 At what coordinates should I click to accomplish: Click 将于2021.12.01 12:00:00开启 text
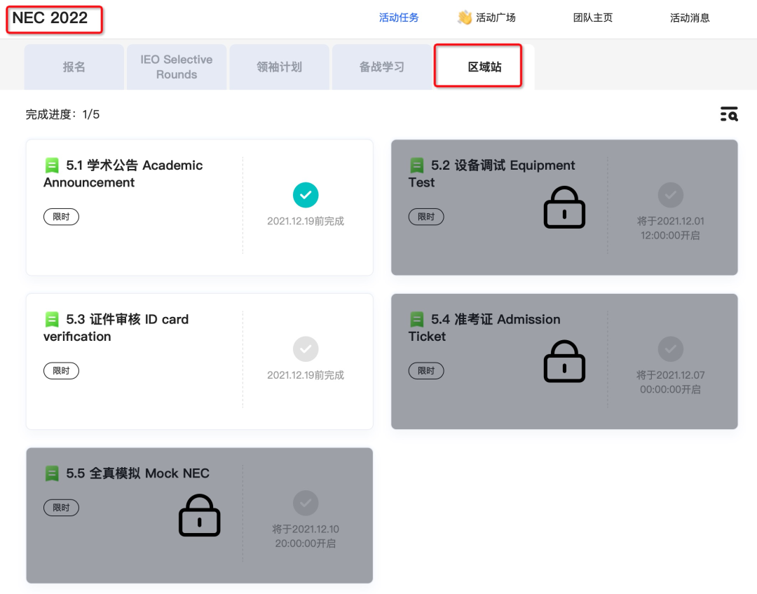click(x=671, y=229)
